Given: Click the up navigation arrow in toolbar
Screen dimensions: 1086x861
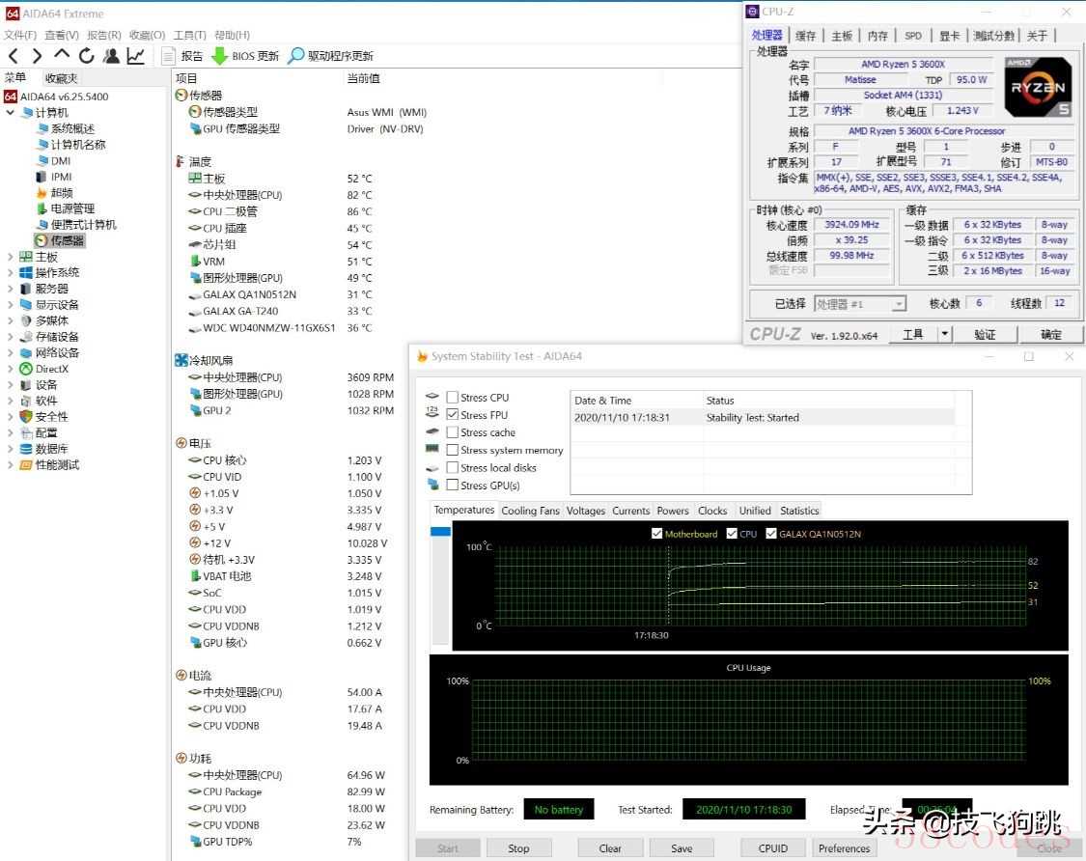Looking at the screenshot, I should pyautogui.click(x=62, y=56).
